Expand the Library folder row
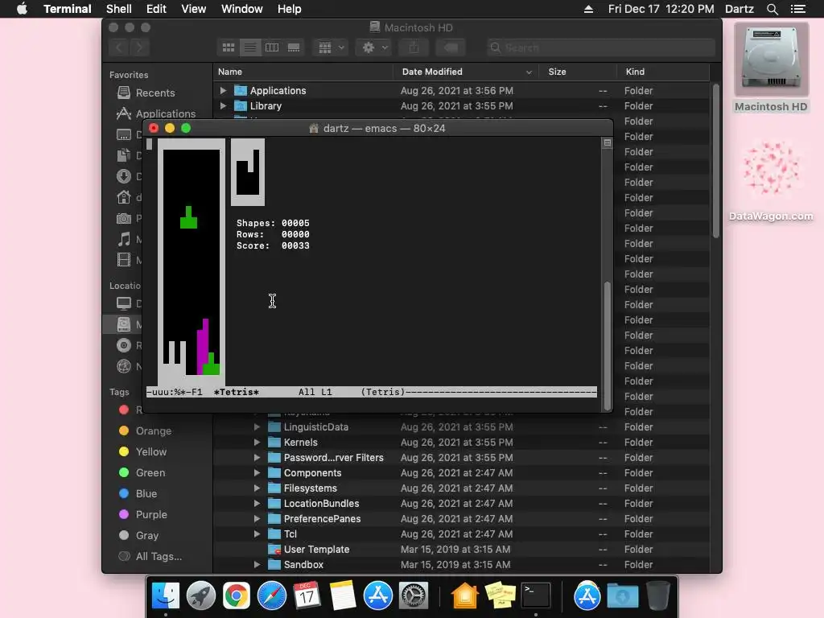Image resolution: width=824 pixels, height=618 pixels. pos(223,105)
